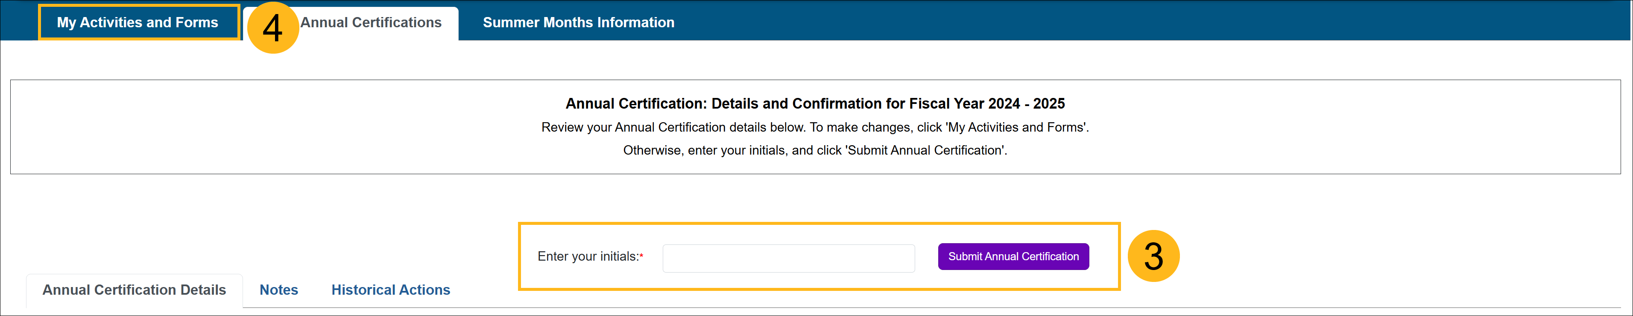
Task: Open the Notes tab
Action: click(278, 290)
